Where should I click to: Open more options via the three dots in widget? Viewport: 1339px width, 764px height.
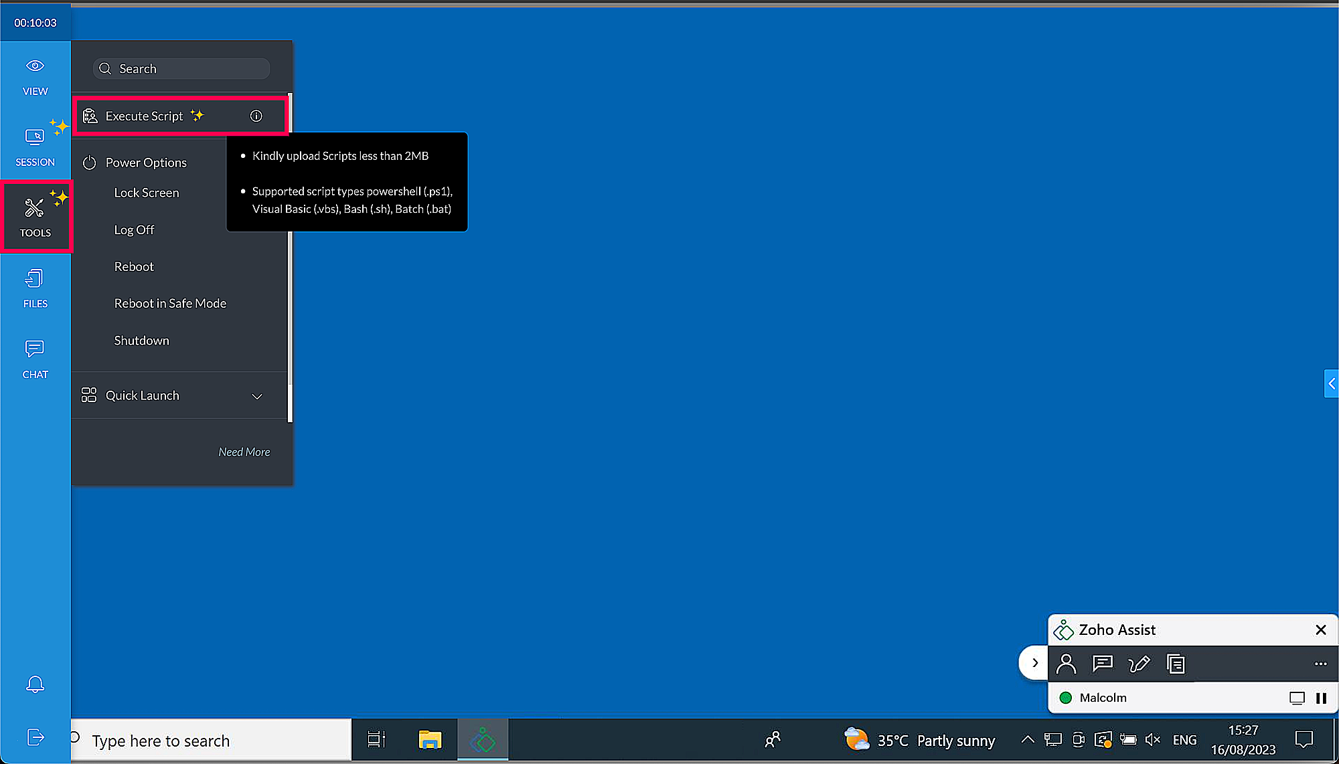click(1320, 664)
